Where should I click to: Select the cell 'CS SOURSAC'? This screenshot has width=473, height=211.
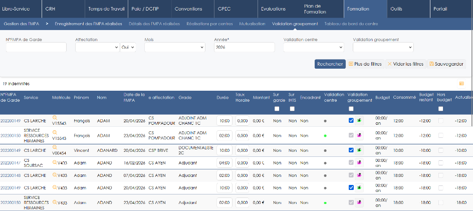click(x=32, y=163)
